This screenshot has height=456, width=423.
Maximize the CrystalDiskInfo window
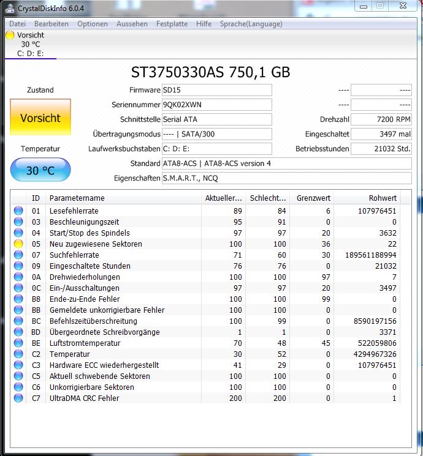tap(380, 6)
